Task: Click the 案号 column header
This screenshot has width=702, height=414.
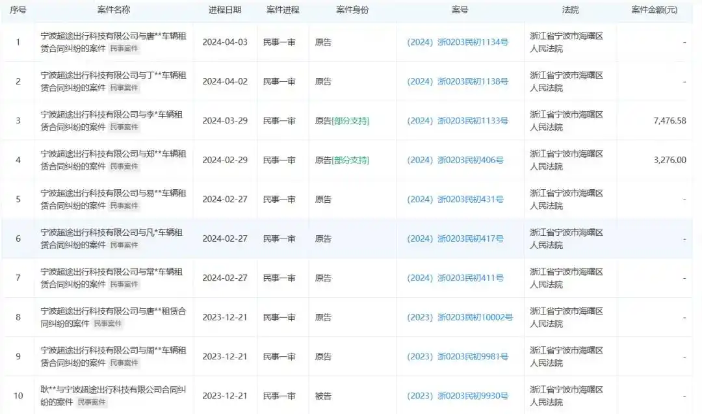Action: [x=460, y=10]
